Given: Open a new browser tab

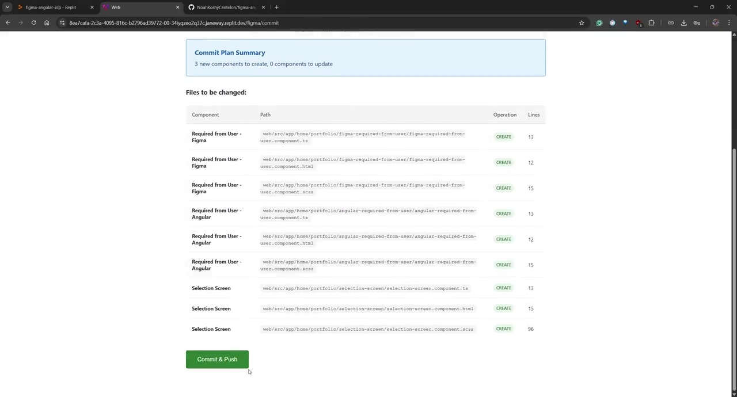Looking at the screenshot, I should 276,7.
